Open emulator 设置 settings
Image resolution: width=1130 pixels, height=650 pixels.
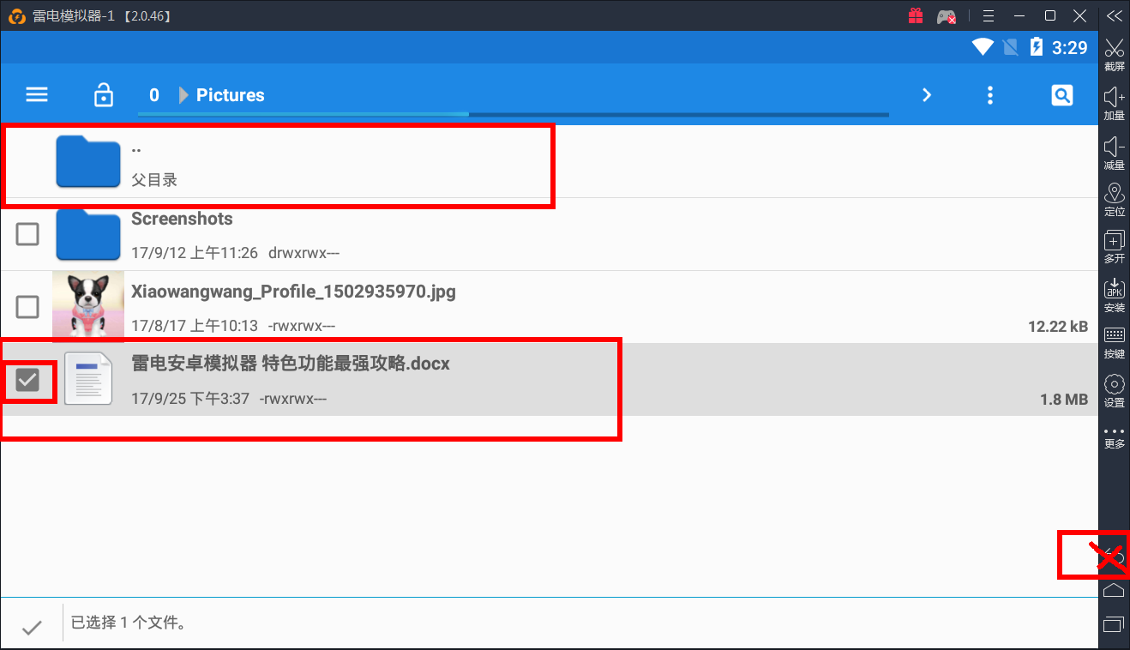click(1115, 391)
